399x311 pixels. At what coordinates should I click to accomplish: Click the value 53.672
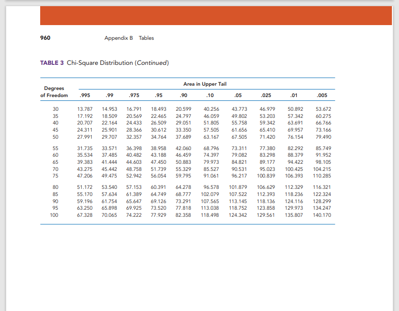pos(323,109)
